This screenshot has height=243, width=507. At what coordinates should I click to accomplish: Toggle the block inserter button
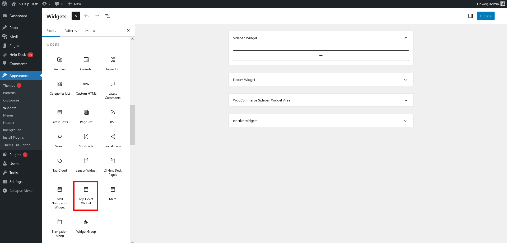click(76, 16)
